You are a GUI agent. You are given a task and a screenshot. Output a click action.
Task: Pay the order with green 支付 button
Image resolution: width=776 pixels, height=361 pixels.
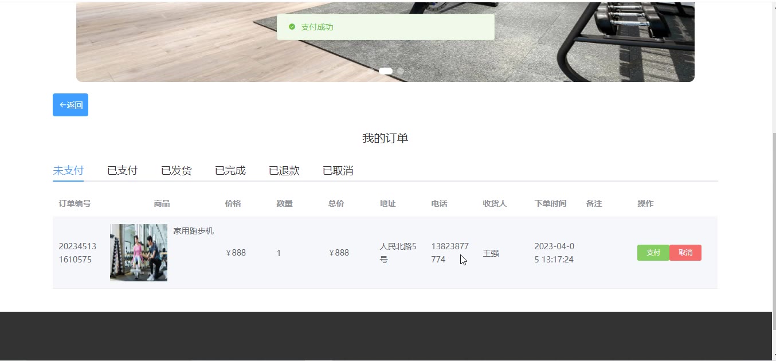click(653, 253)
